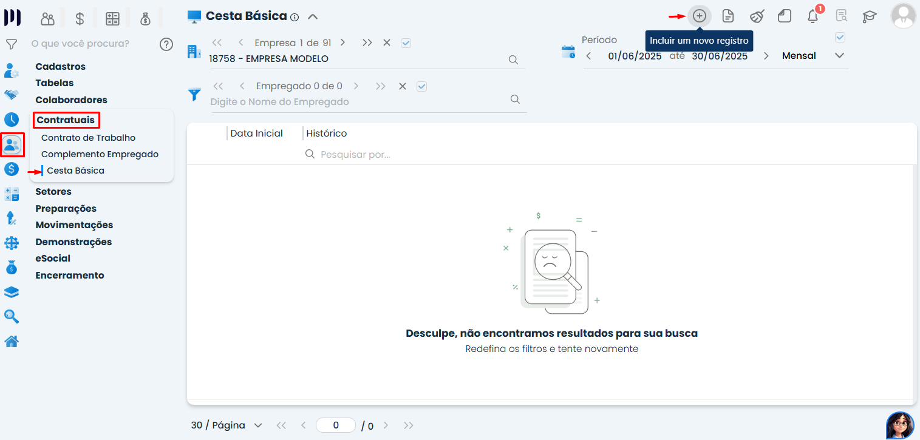Click the Pesquisar por search field
Viewport: 920px width, 440px height.
click(x=425, y=155)
